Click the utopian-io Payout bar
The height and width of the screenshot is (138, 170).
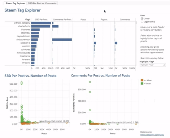[95, 43]
